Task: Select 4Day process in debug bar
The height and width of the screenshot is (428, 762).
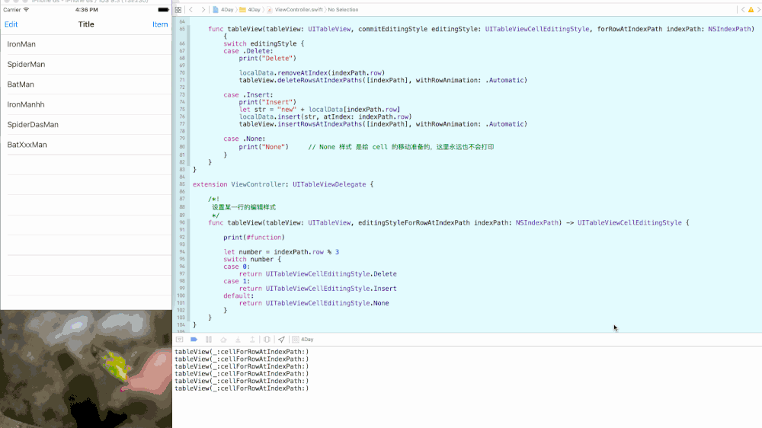Action: tap(303, 340)
